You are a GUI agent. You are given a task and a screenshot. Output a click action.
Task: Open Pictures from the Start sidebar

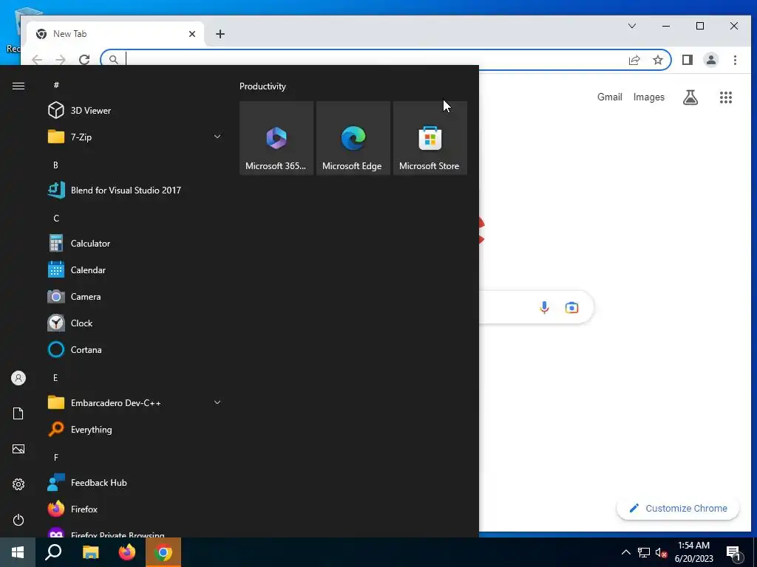[18, 449]
